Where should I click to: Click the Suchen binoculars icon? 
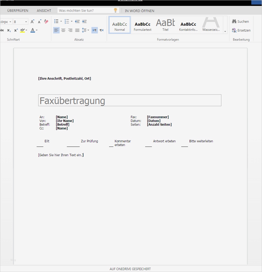point(234,21)
